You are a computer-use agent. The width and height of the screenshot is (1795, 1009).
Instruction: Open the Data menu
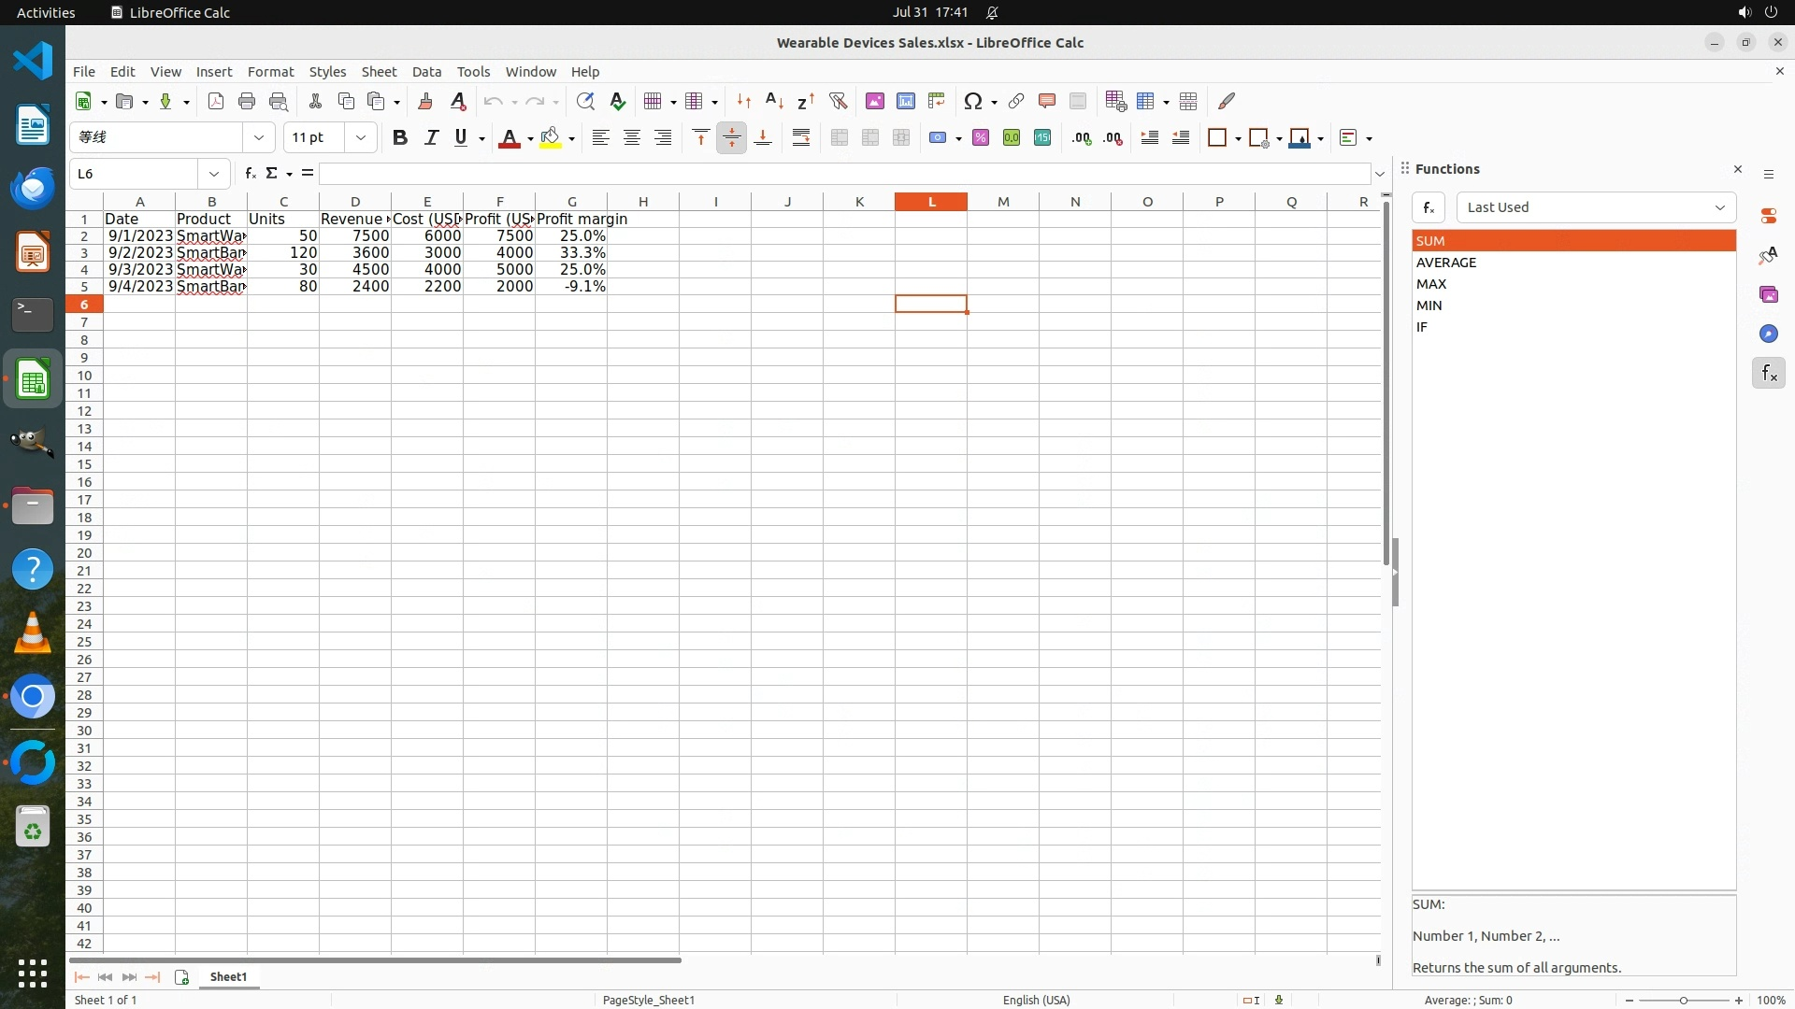pos(426,71)
